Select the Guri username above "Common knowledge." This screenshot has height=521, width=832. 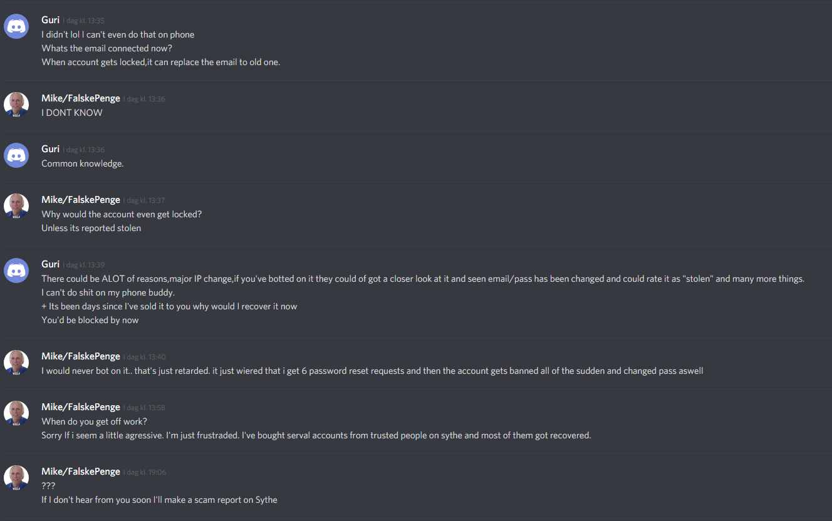51,149
